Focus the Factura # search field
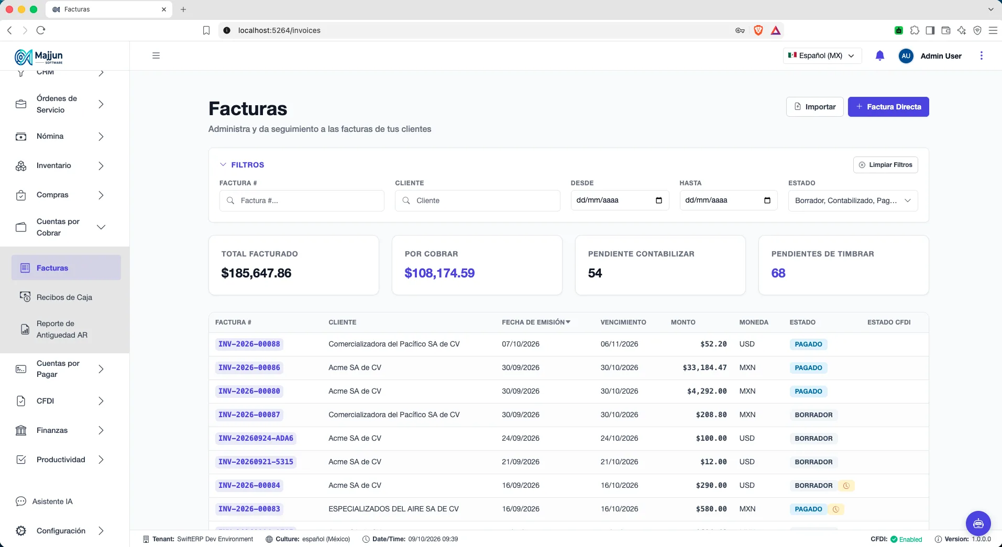 [302, 200]
